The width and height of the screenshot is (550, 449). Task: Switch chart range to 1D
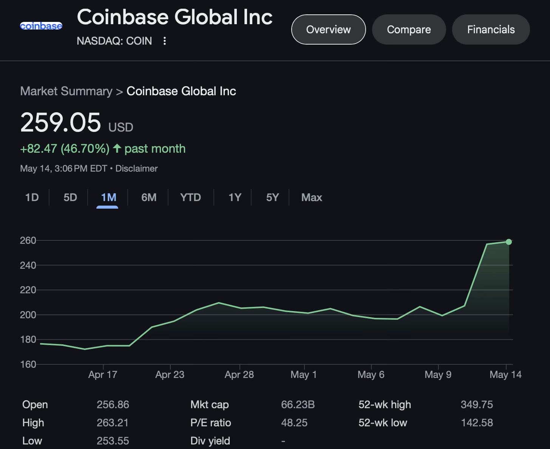tap(32, 197)
